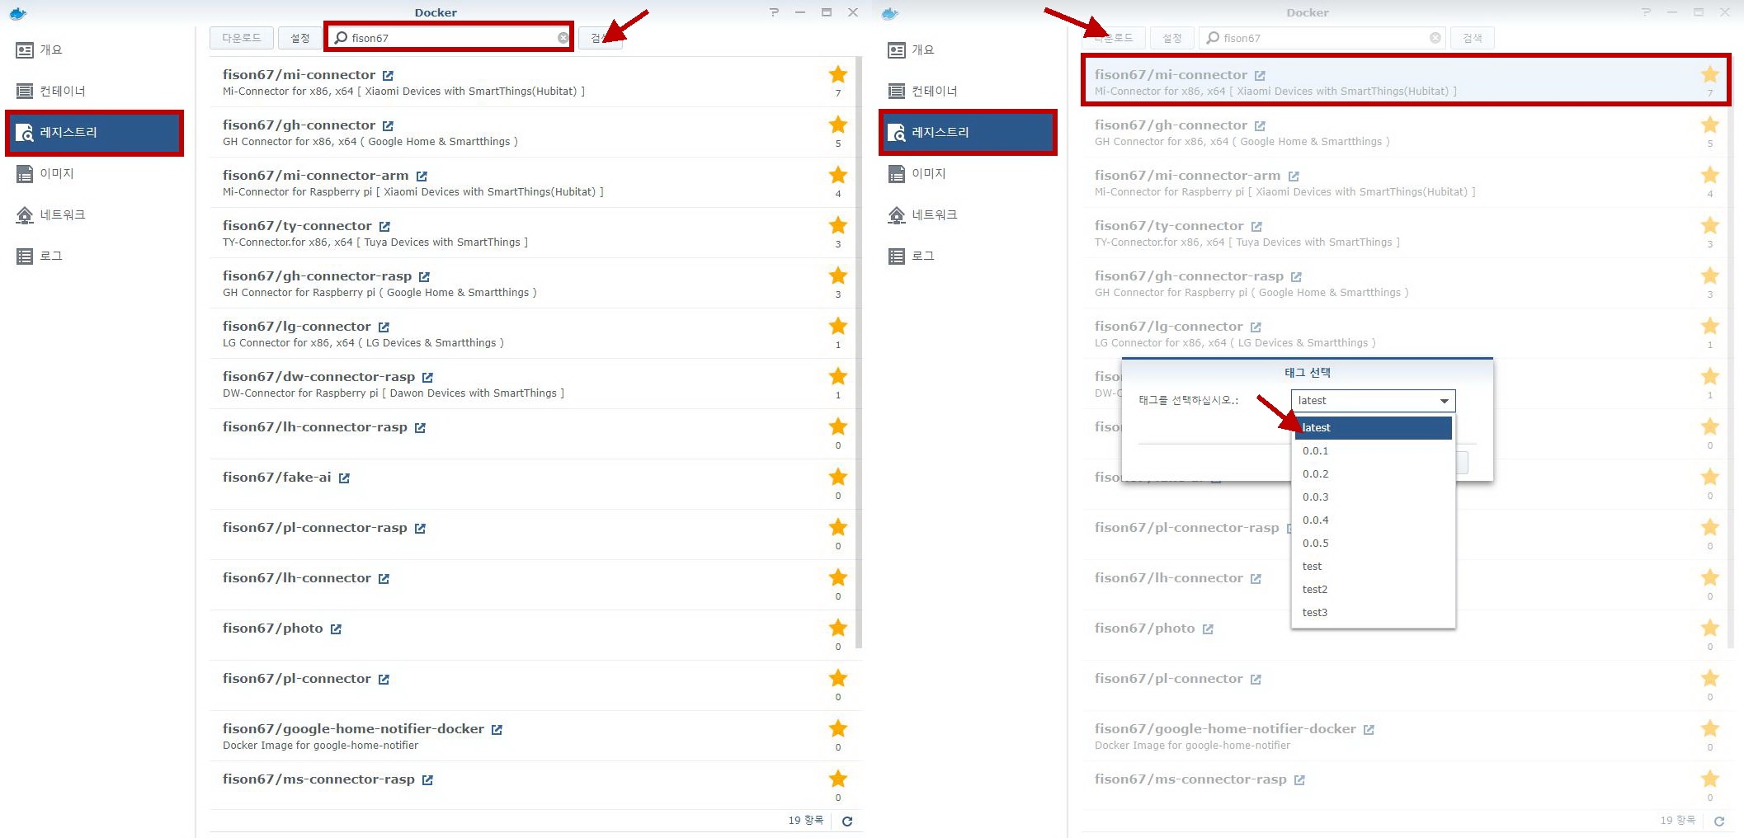Click the Docker whale icon in left window title bar
The image size is (1744, 838).
[x=18, y=13]
